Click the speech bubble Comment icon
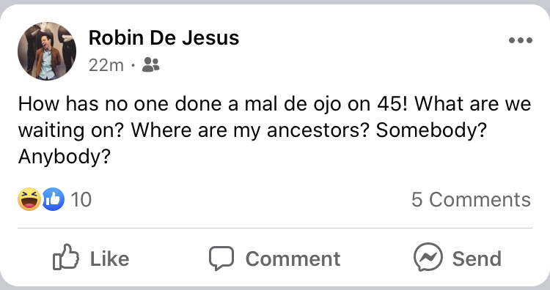 (x=221, y=258)
